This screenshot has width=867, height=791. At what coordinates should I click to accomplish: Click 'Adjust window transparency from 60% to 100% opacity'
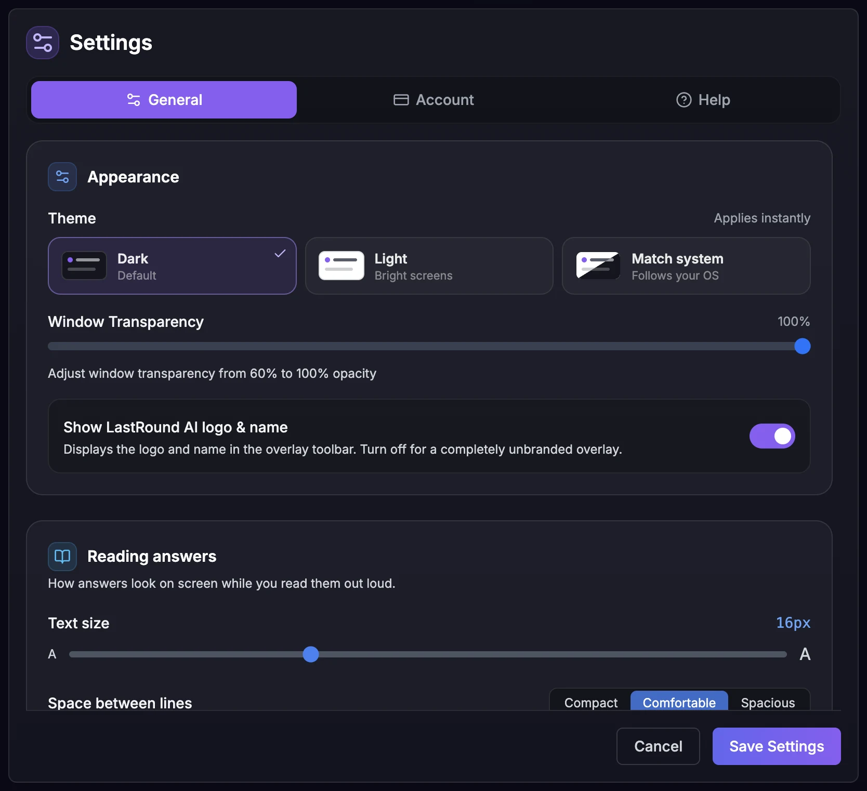pyautogui.click(x=212, y=374)
